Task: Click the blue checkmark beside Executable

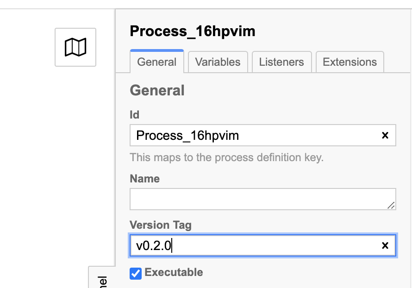Action: 135,272
